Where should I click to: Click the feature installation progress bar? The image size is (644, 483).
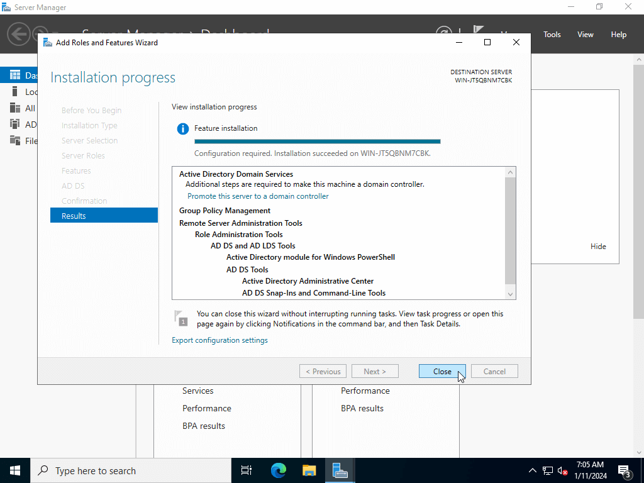point(318,142)
